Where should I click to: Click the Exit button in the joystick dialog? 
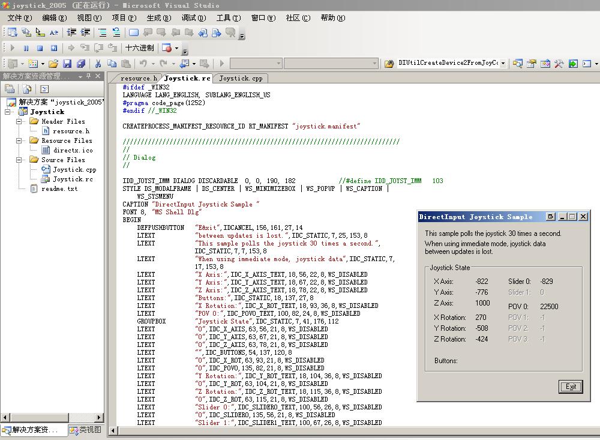click(571, 387)
